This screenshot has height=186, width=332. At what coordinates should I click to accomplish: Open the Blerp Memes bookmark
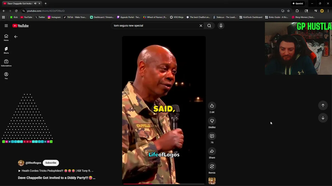[303, 17]
